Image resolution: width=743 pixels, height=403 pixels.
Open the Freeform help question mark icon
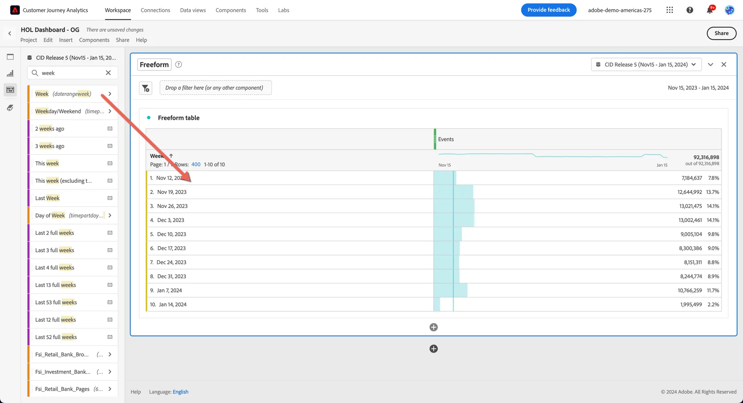[179, 65]
